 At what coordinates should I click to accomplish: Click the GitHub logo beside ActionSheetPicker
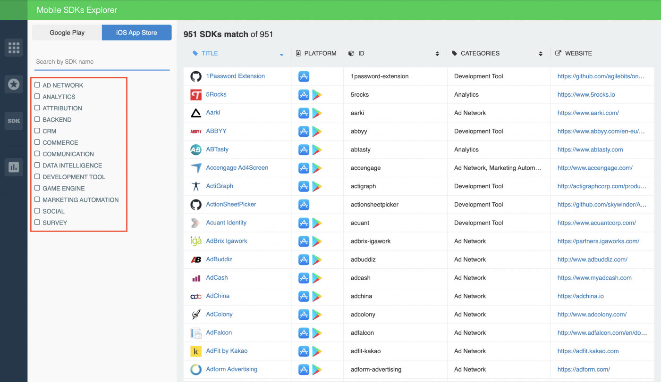pyautogui.click(x=195, y=204)
